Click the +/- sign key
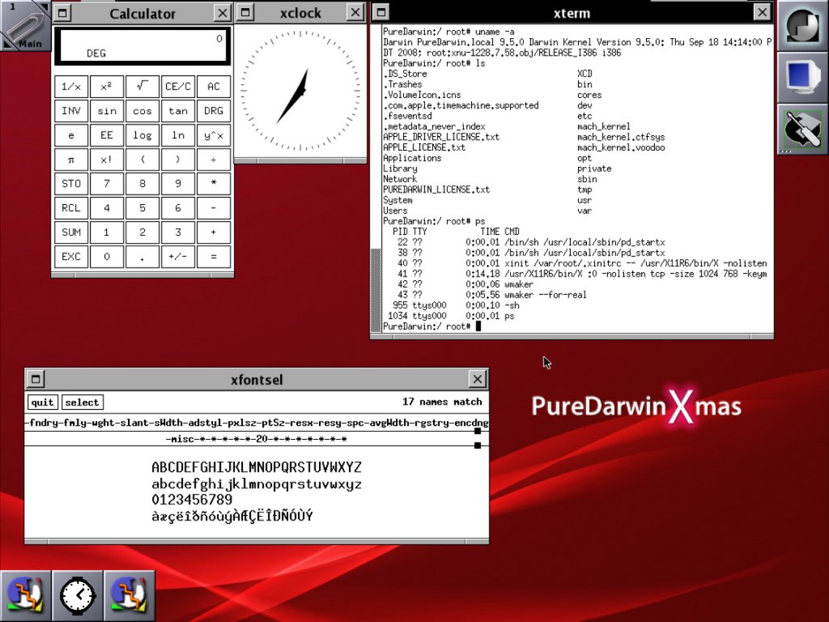The image size is (829, 622). 177,257
